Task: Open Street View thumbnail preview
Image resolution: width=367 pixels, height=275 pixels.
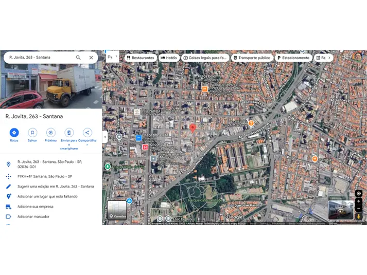Action: point(341,210)
